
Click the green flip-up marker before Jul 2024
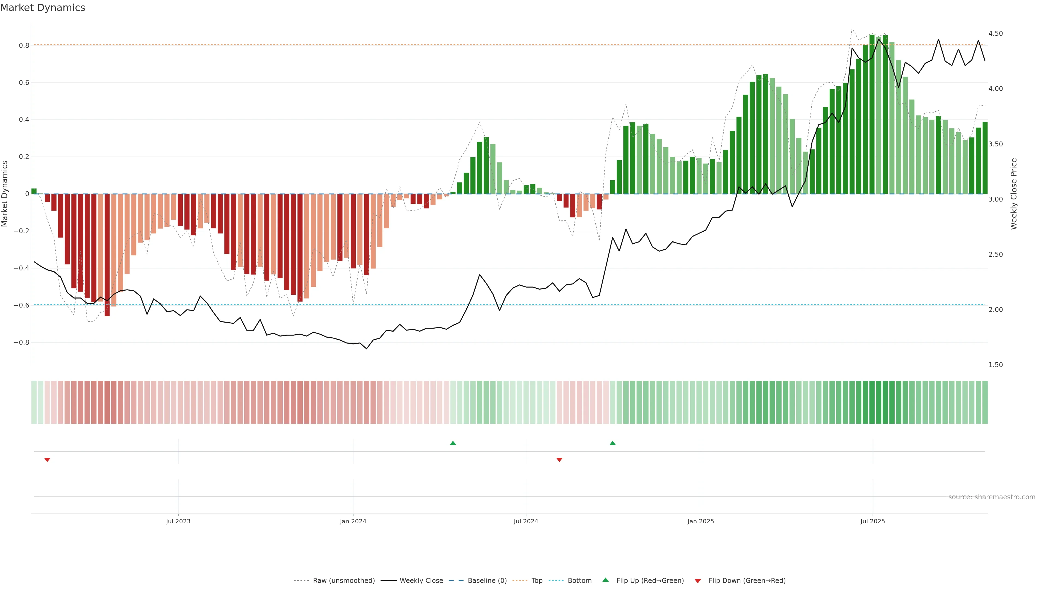[453, 443]
